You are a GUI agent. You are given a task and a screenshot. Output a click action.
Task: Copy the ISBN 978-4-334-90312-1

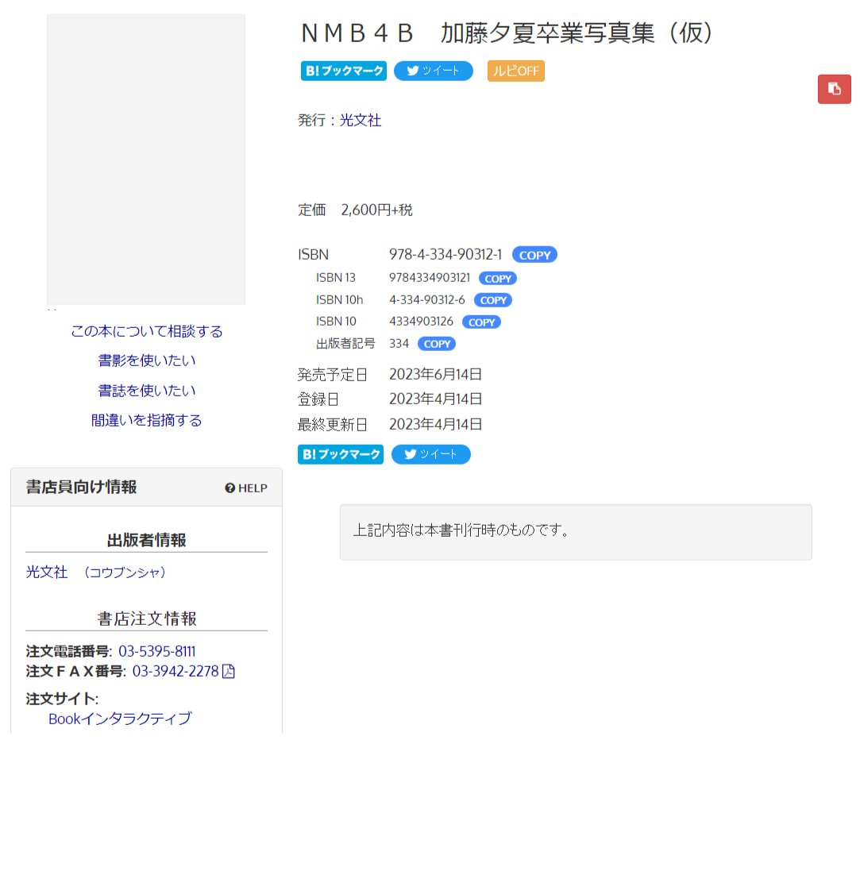tap(534, 255)
